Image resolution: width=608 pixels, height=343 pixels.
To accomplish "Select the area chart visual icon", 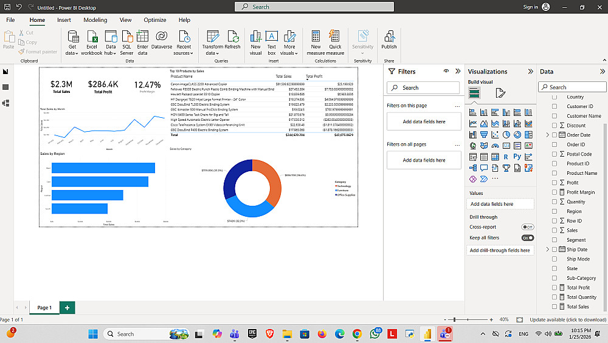I will click(x=484, y=123).
